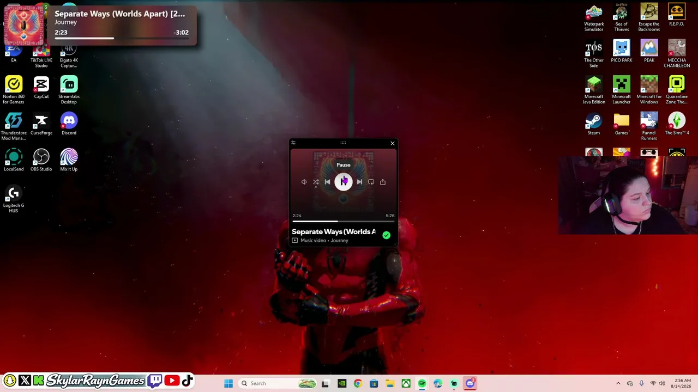Select the CurseForge desktop icon

click(x=41, y=124)
